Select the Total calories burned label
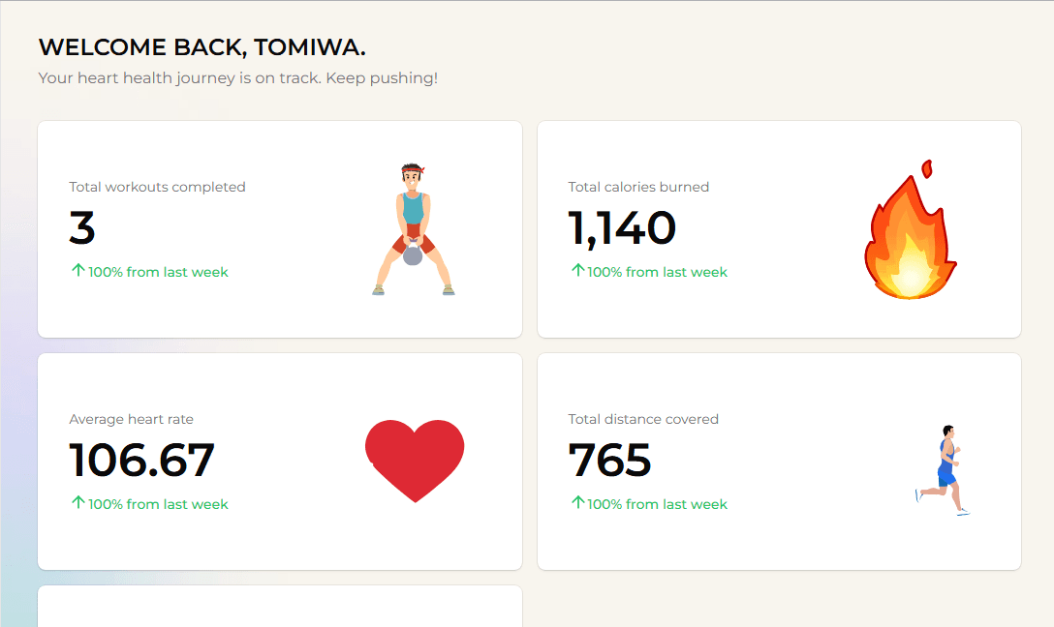Image resolution: width=1054 pixels, height=627 pixels. click(638, 187)
